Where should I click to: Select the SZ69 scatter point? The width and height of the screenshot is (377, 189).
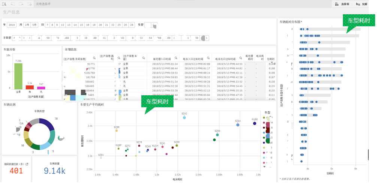click(217, 135)
